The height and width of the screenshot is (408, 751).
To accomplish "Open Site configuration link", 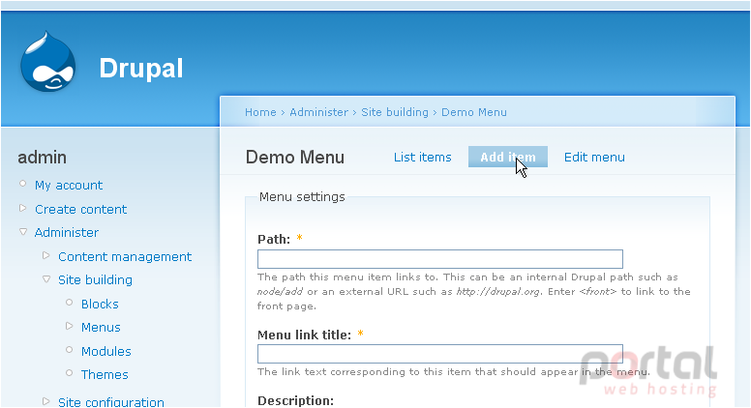I will (111, 402).
